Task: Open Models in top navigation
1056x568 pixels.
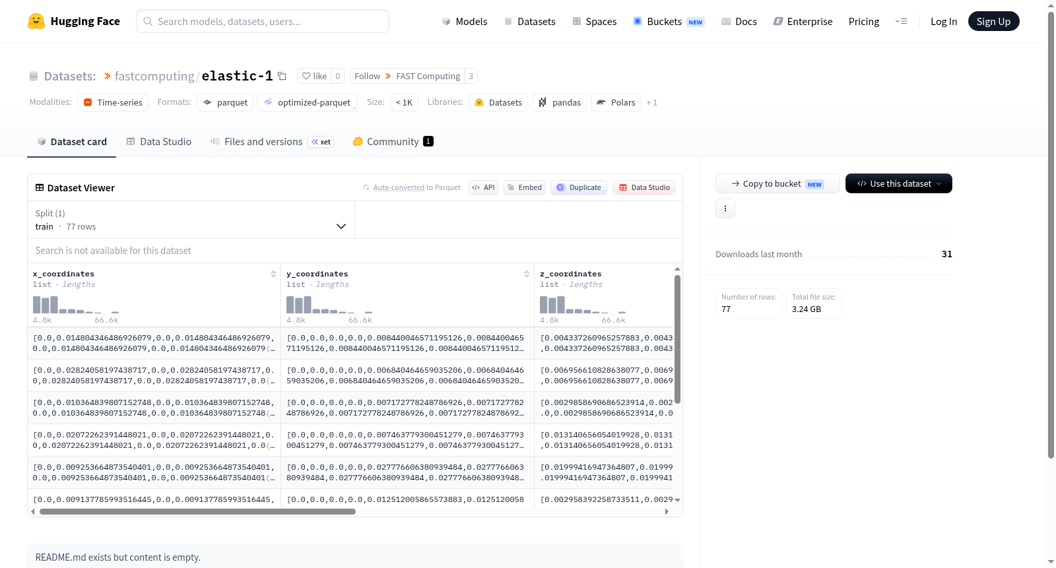Action: (465, 21)
